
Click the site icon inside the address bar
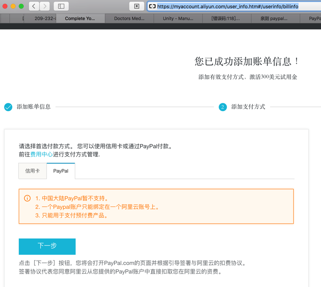[x=152, y=7]
